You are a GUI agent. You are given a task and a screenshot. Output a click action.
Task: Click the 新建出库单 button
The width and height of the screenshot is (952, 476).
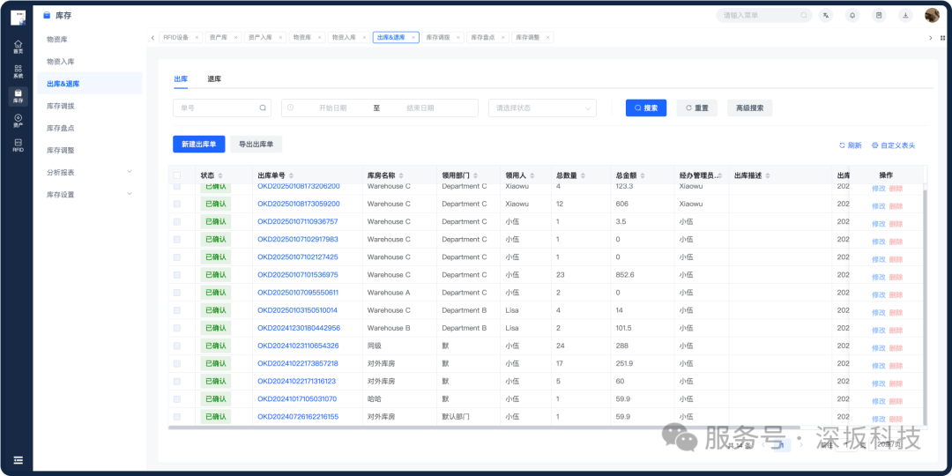click(x=199, y=144)
